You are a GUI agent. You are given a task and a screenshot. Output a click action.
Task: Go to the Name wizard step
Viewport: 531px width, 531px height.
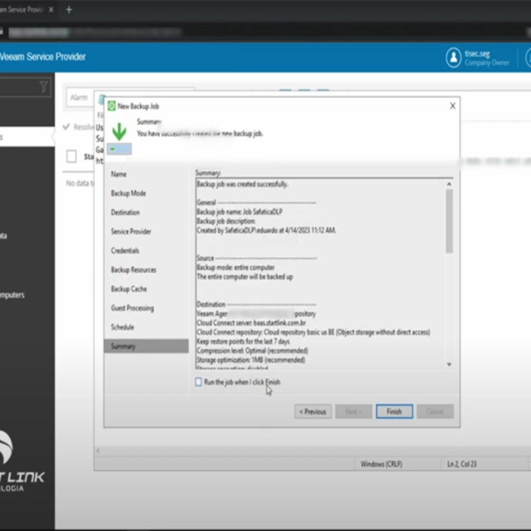tap(119, 174)
